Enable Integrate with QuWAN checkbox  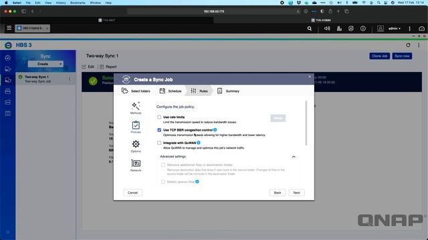(x=159, y=143)
